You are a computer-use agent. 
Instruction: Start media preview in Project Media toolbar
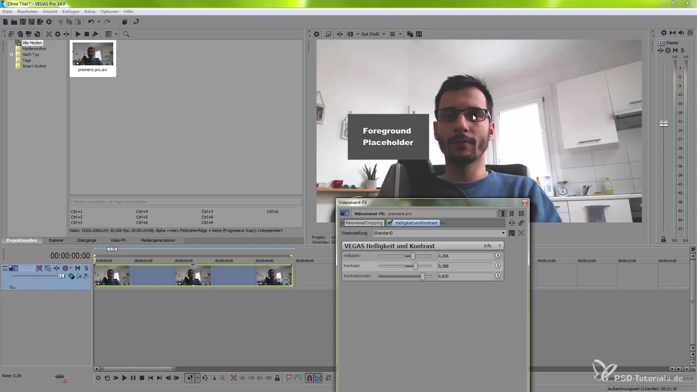pos(78,34)
